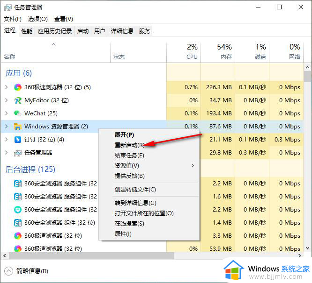Choose 创建转储文件(C) in the context menu
The image size is (312, 283).
(x=149, y=190)
